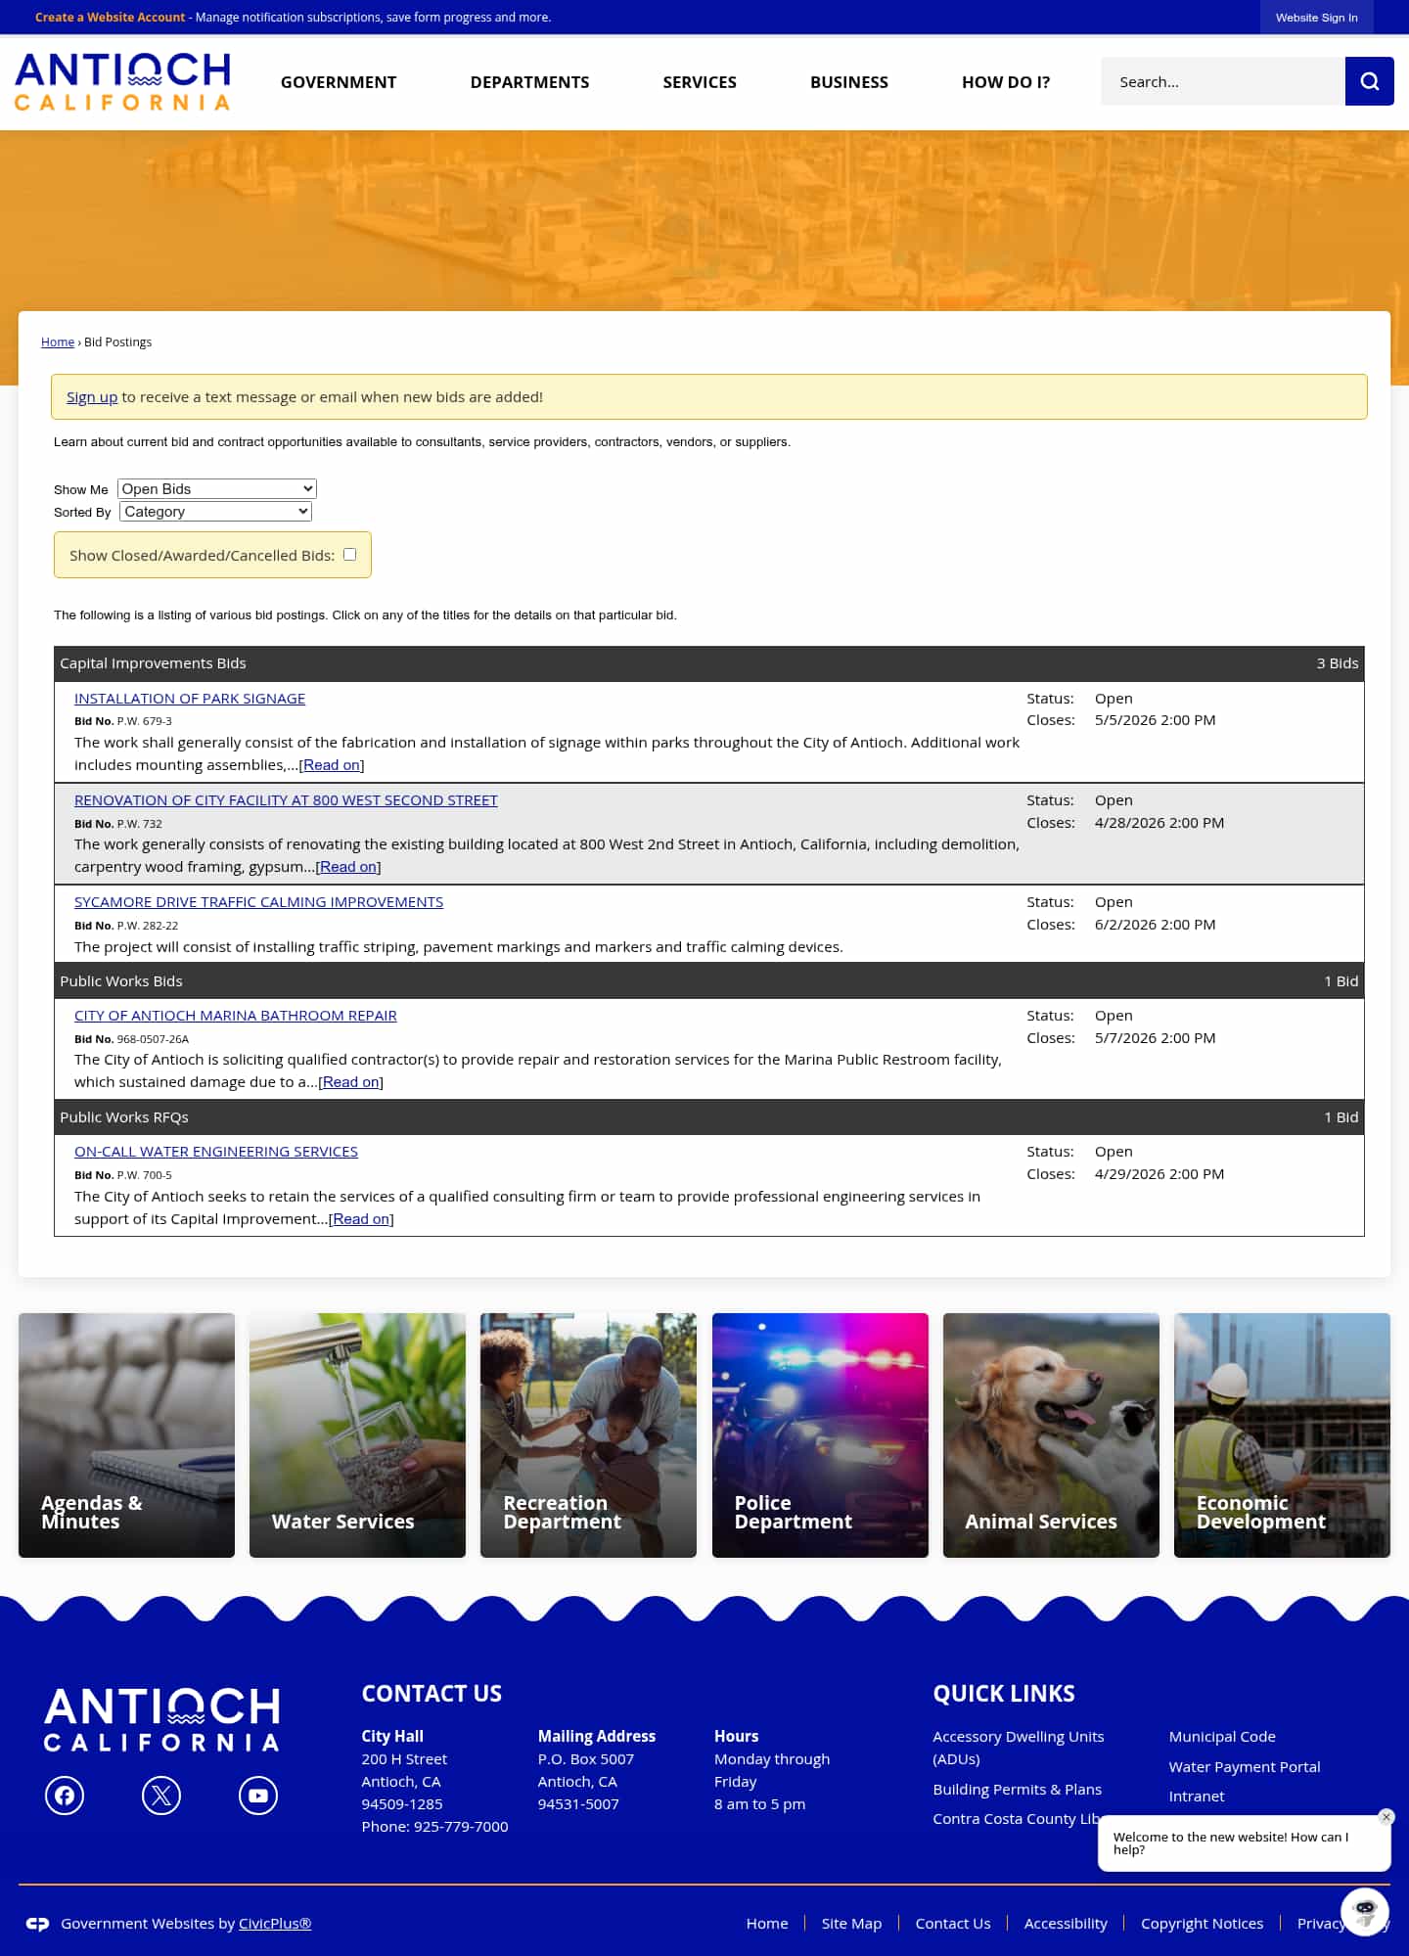The height and width of the screenshot is (1956, 1409).
Task: Open the Business menu
Action: 849,82
